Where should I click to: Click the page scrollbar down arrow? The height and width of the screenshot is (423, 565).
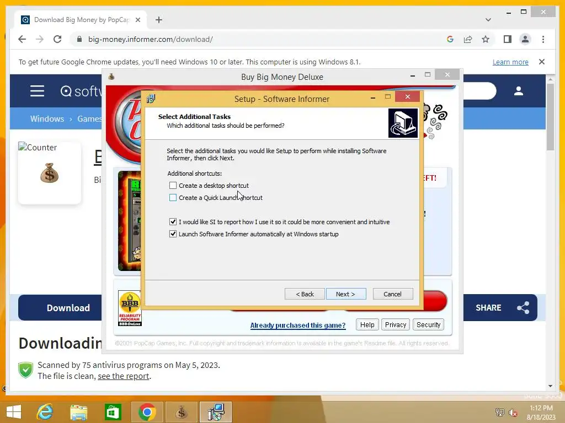pyautogui.click(x=550, y=386)
